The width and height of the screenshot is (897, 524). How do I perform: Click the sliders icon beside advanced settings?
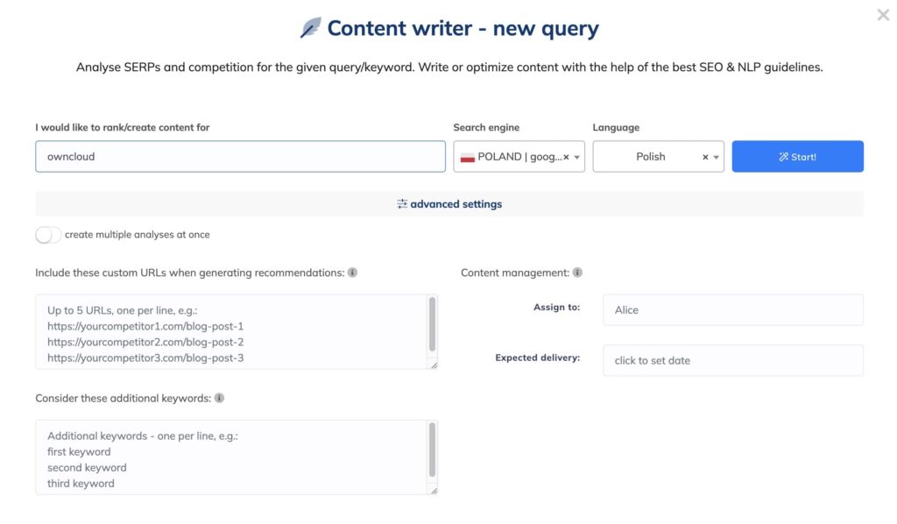point(402,203)
